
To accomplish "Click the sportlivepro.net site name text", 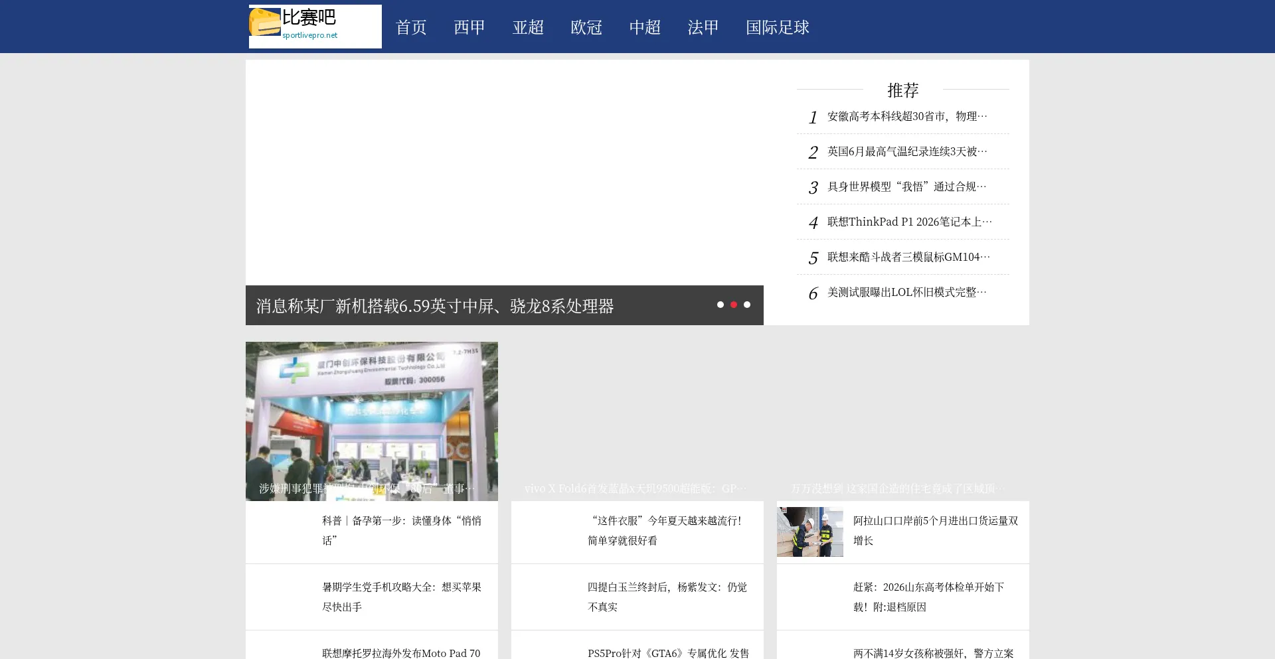I will click(310, 35).
